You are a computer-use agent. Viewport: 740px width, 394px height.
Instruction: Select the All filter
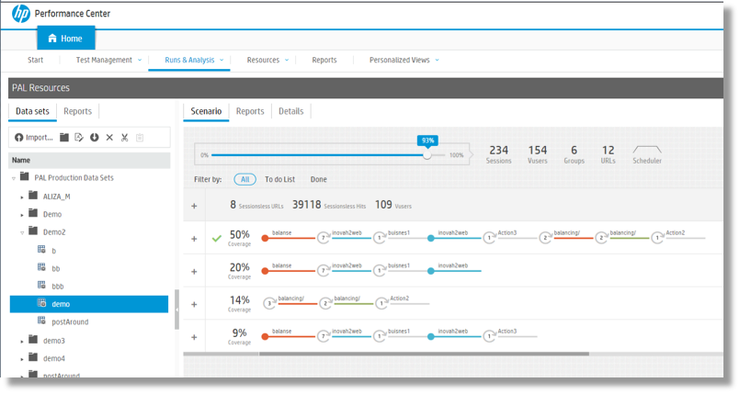pyautogui.click(x=245, y=179)
